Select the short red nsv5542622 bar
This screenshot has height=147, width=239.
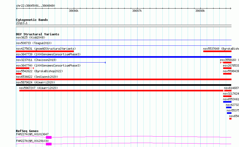click(x=19, y=74)
